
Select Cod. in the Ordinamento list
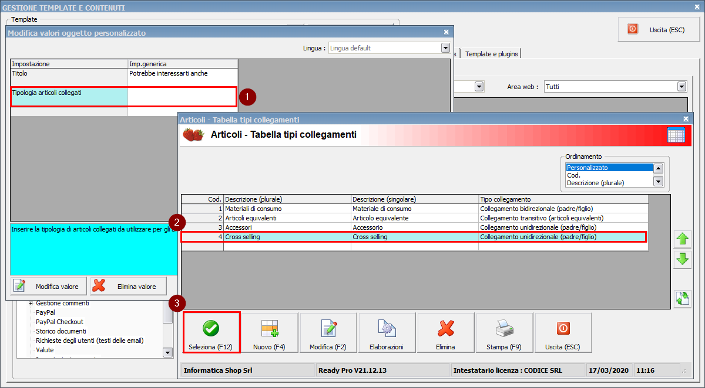pos(573,175)
